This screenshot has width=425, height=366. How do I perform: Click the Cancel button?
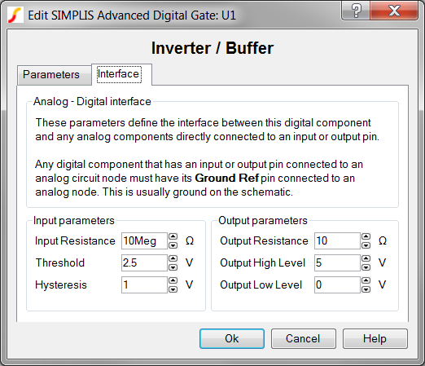tap(303, 338)
